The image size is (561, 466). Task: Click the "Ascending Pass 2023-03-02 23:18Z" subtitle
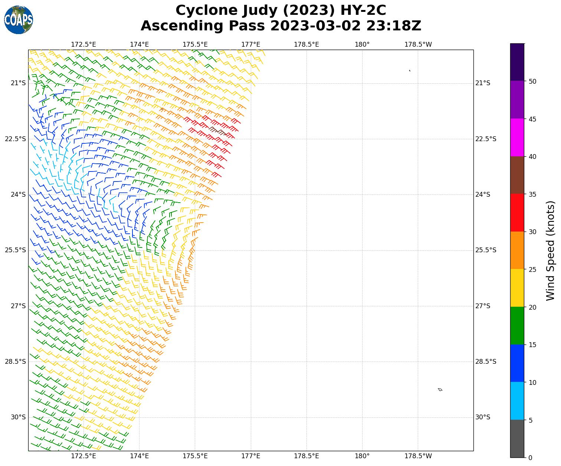(x=281, y=26)
